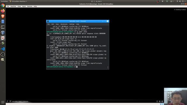Viewport: 187px width, 105px height.
Task: Click the Konsole scrollbar handle
Action: coord(108,67)
